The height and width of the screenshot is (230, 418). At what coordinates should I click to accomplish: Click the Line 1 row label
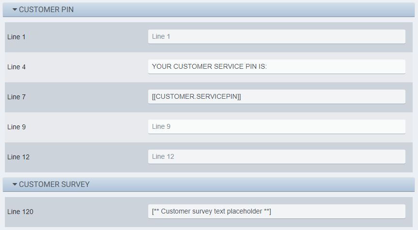point(16,37)
